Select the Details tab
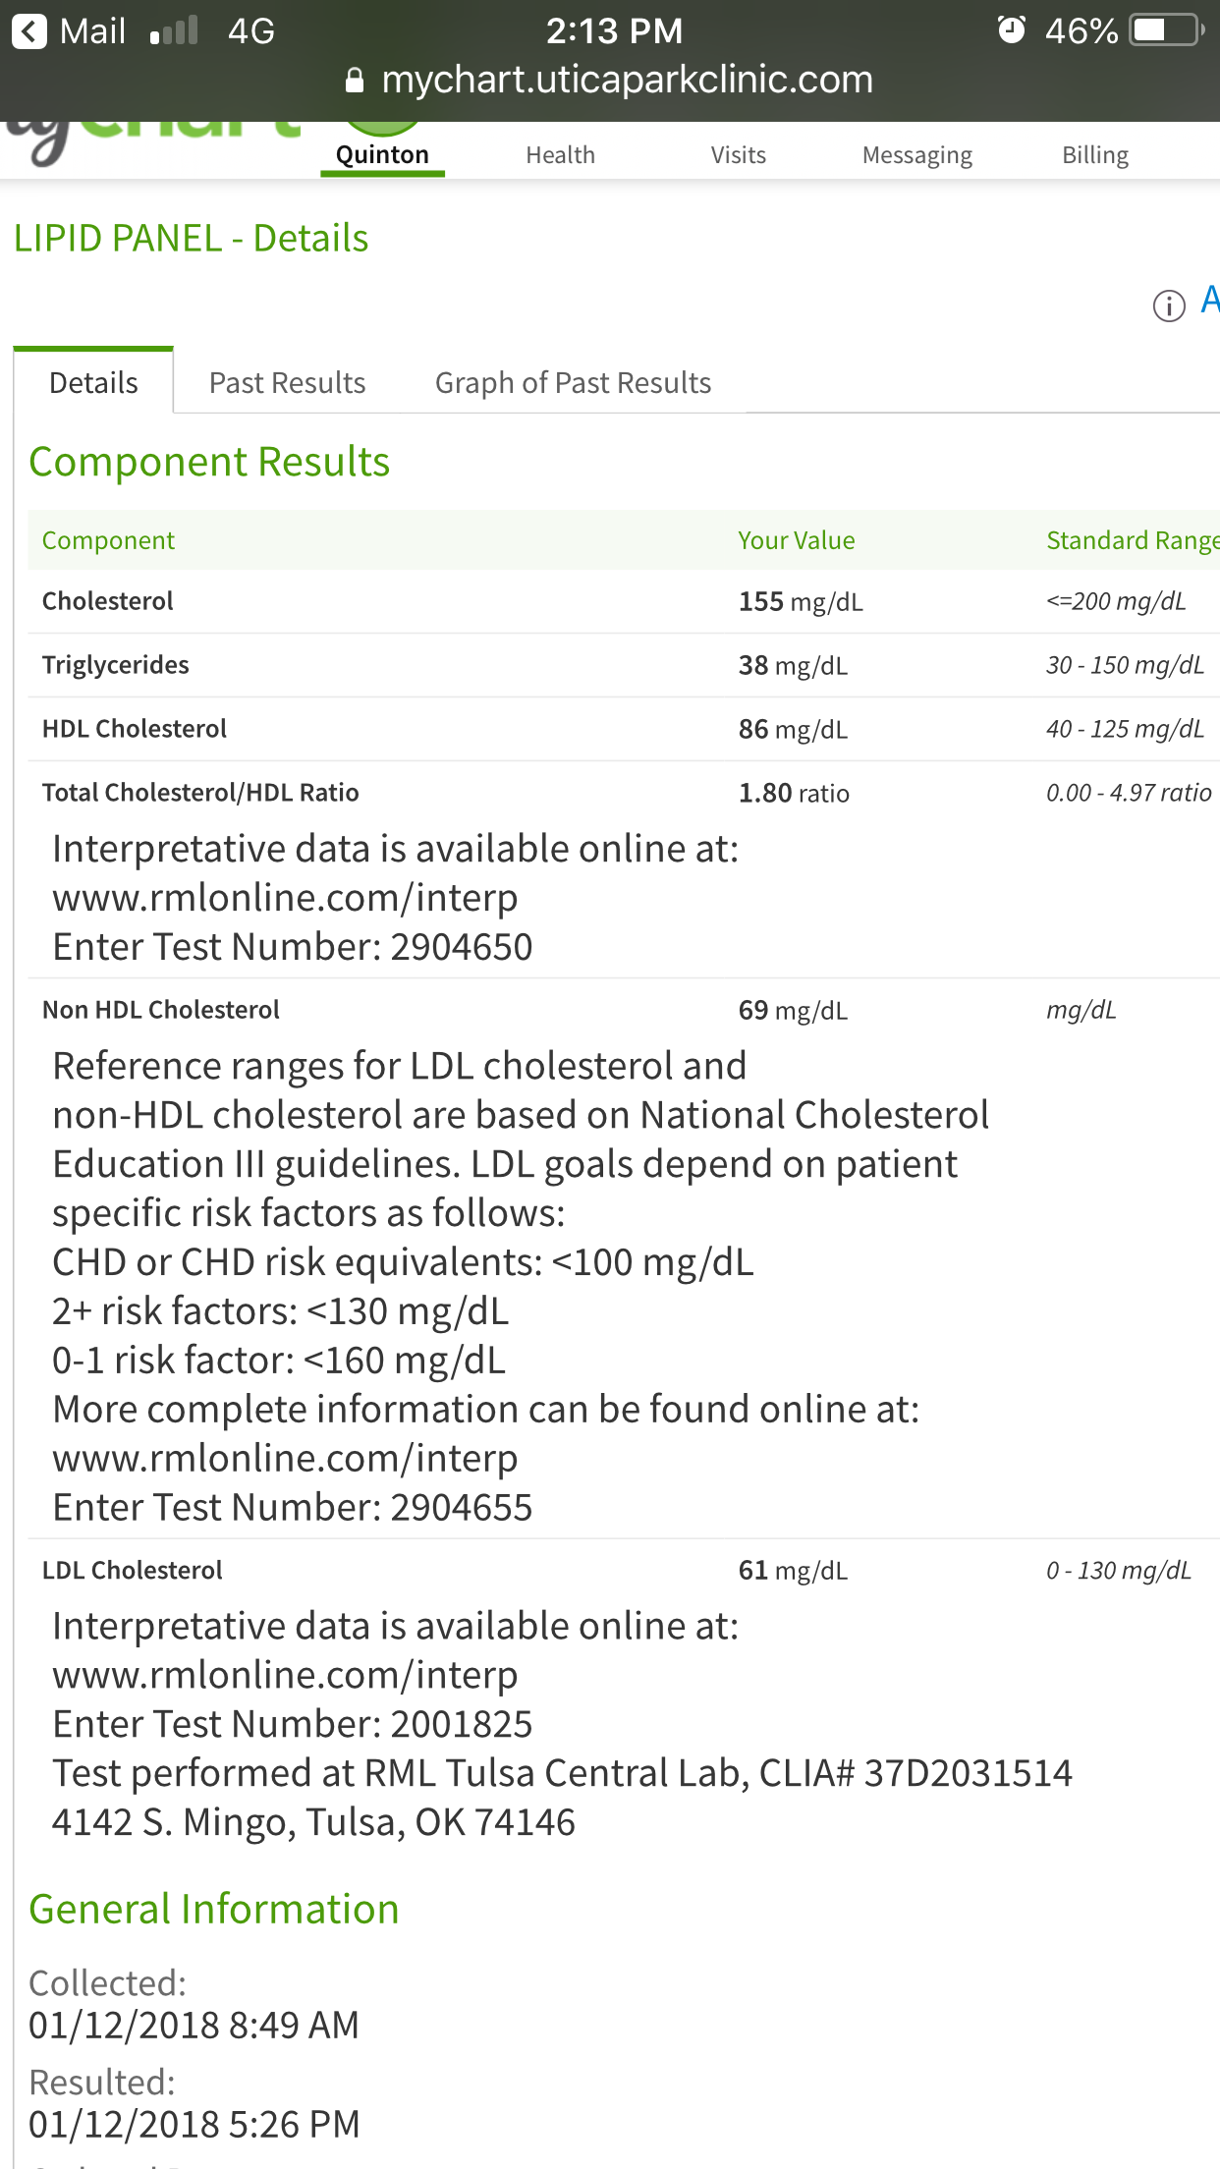1220x2169 pixels. [x=93, y=382]
